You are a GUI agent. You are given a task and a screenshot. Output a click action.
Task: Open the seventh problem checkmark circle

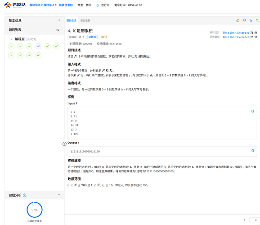[11, 55]
